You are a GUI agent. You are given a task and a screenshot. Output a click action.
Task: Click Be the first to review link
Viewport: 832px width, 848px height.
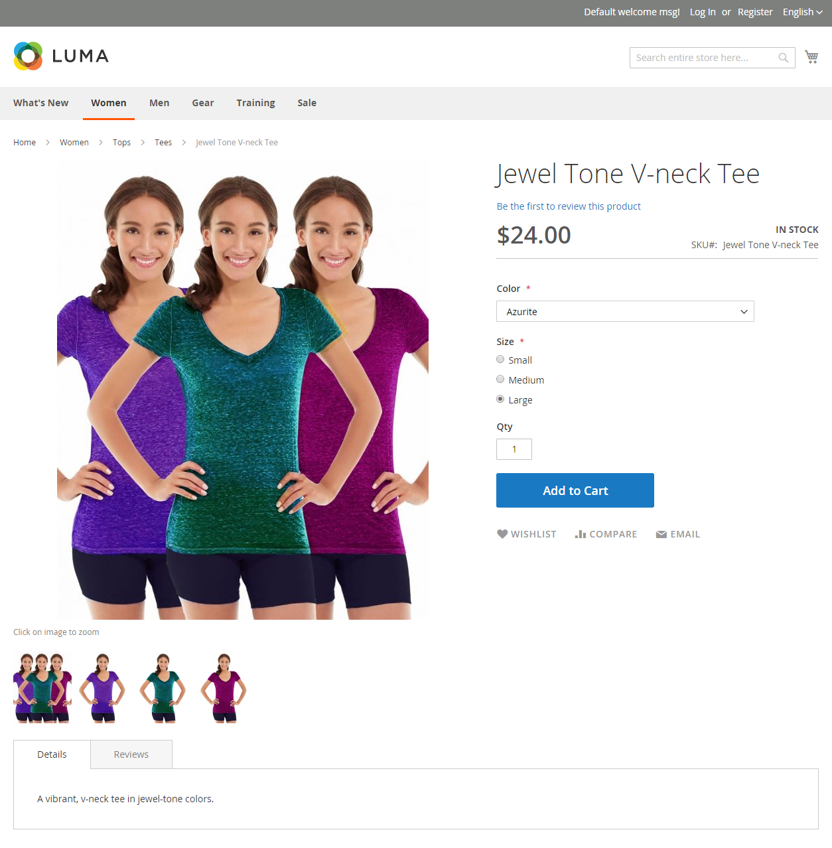point(569,206)
